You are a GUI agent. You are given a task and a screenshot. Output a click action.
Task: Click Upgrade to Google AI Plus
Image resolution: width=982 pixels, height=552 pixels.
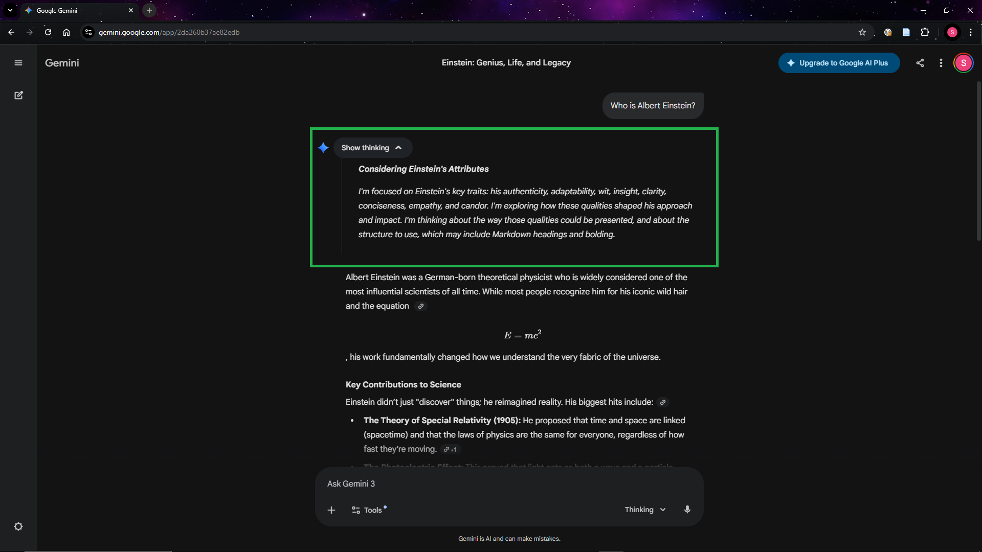pos(839,63)
